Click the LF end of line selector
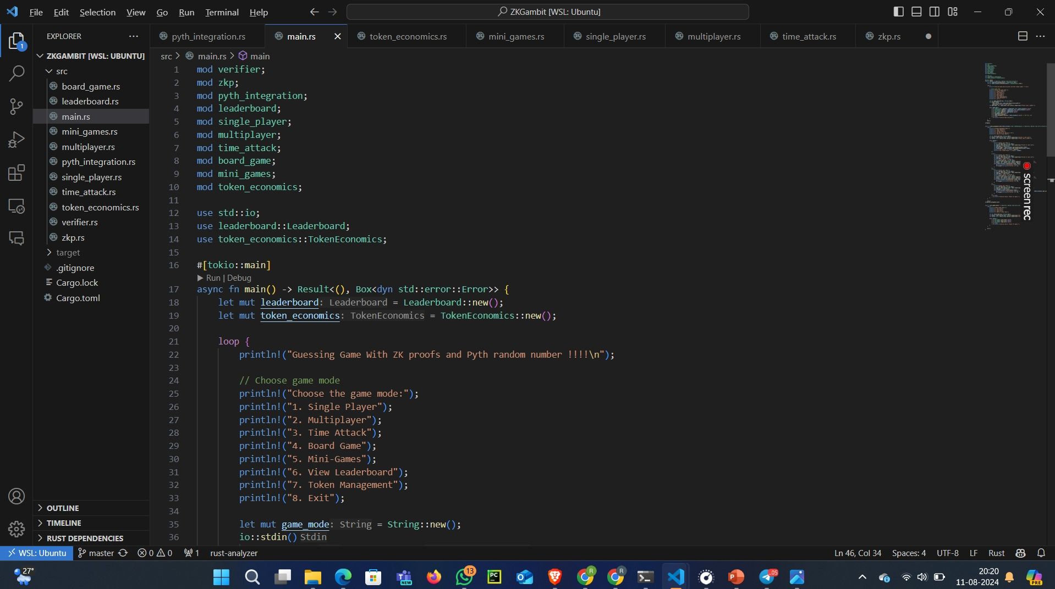Screen dimensions: 1055x589 tap(973, 553)
